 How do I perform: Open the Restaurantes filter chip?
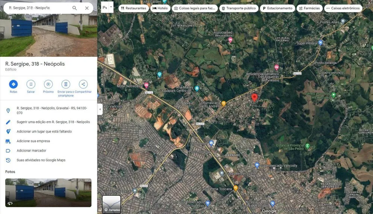pyautogui.click(x=134, y=8)
